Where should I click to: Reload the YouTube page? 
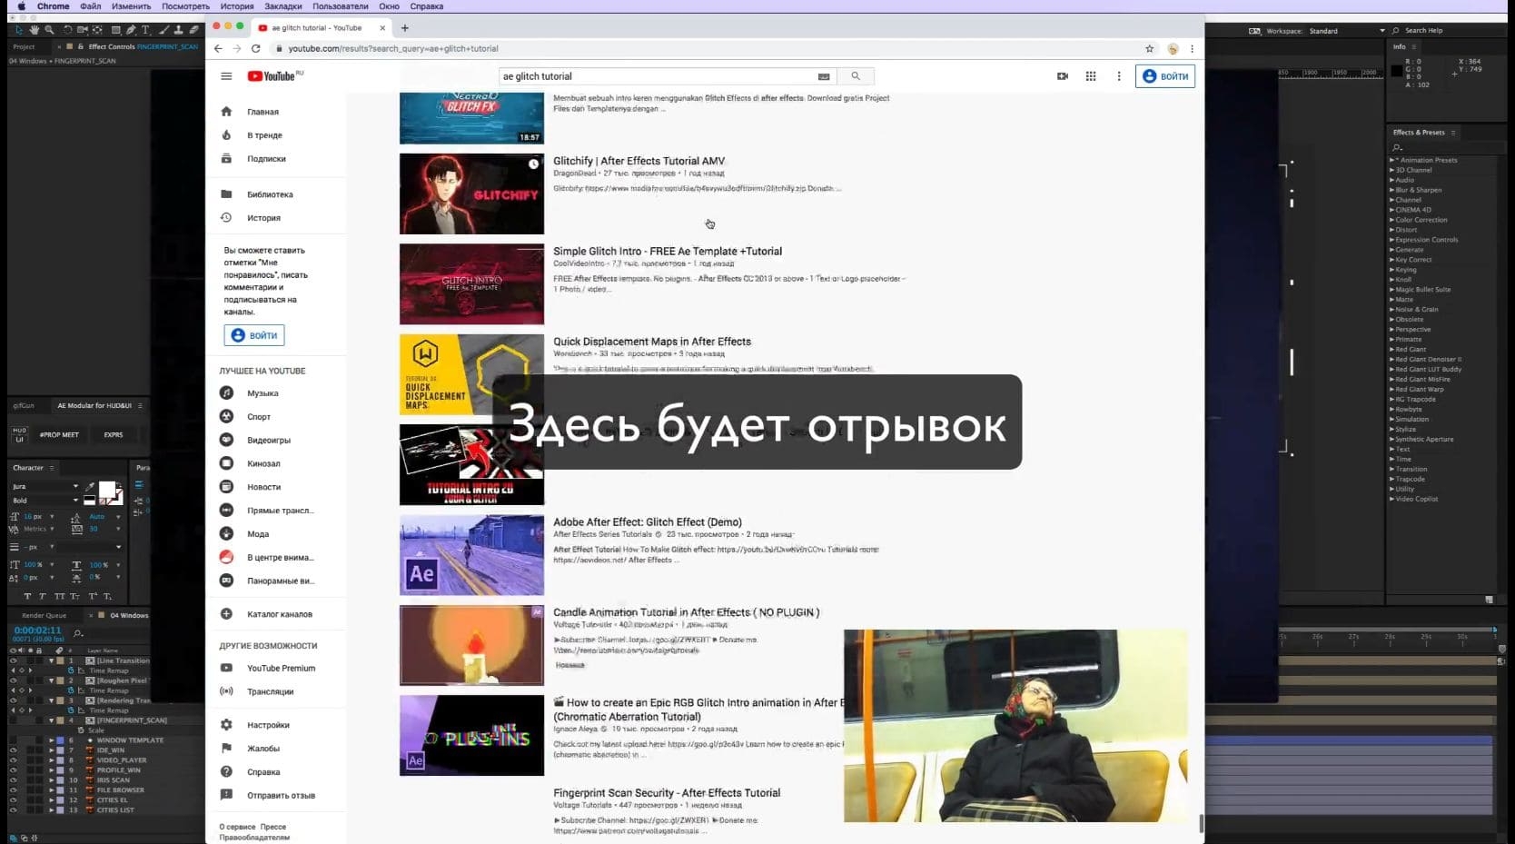point(256,48)
